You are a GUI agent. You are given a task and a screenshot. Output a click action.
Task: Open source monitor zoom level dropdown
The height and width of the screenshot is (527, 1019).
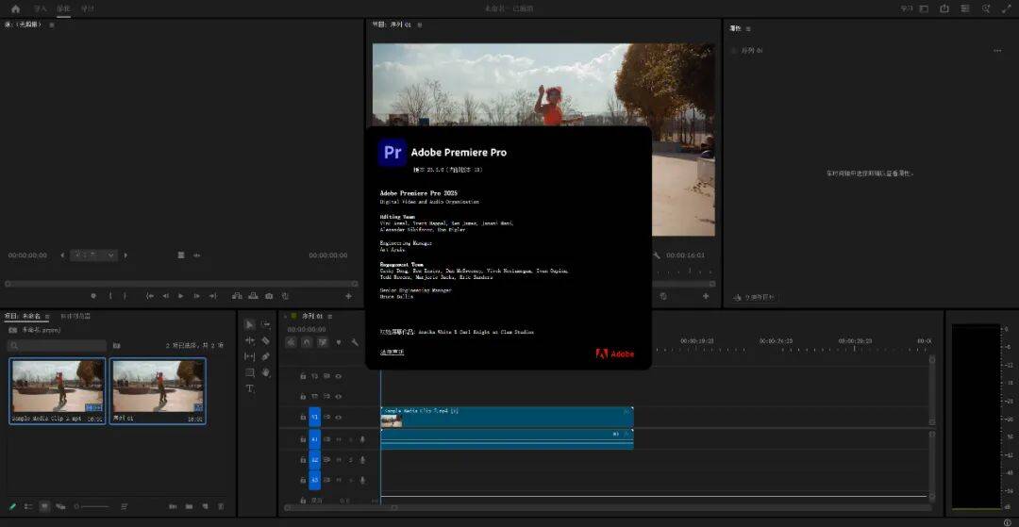(x=95, y=255)
